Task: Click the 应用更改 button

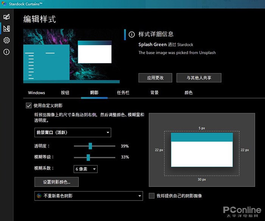Action: tap(155, 78)
